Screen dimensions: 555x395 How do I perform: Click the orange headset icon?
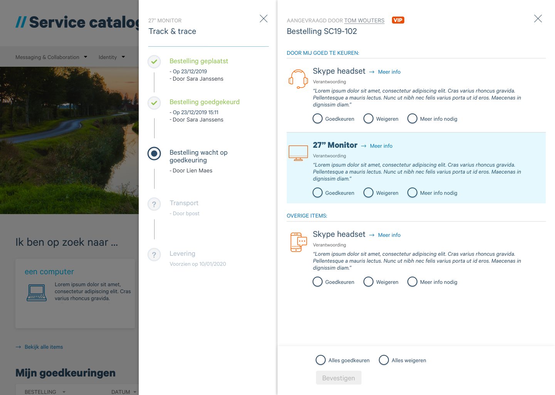[298, 79]
